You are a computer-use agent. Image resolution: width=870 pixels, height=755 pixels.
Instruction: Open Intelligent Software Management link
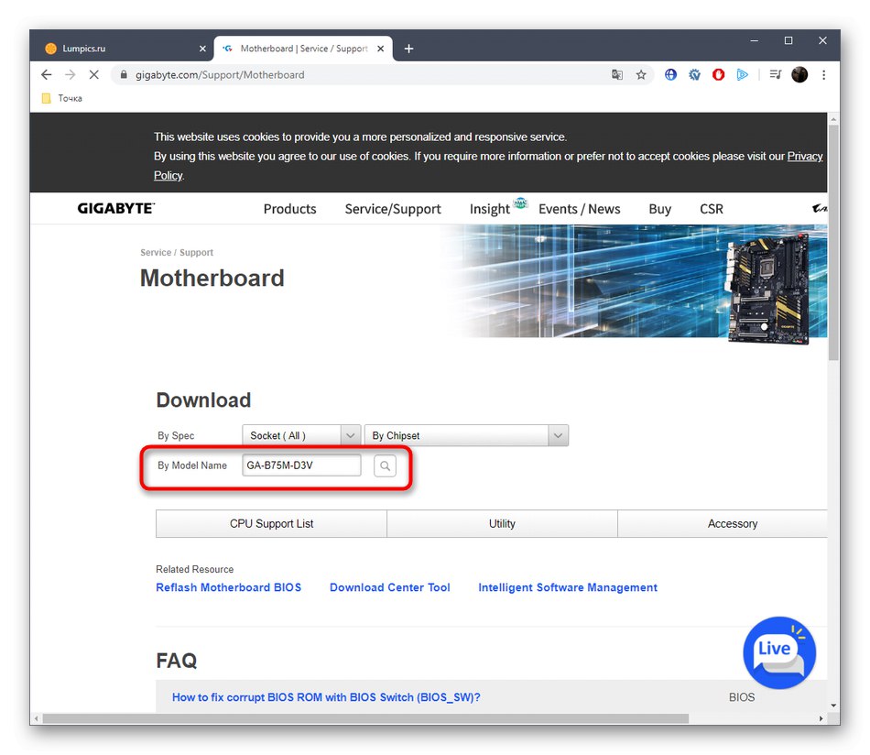(568, 587)
